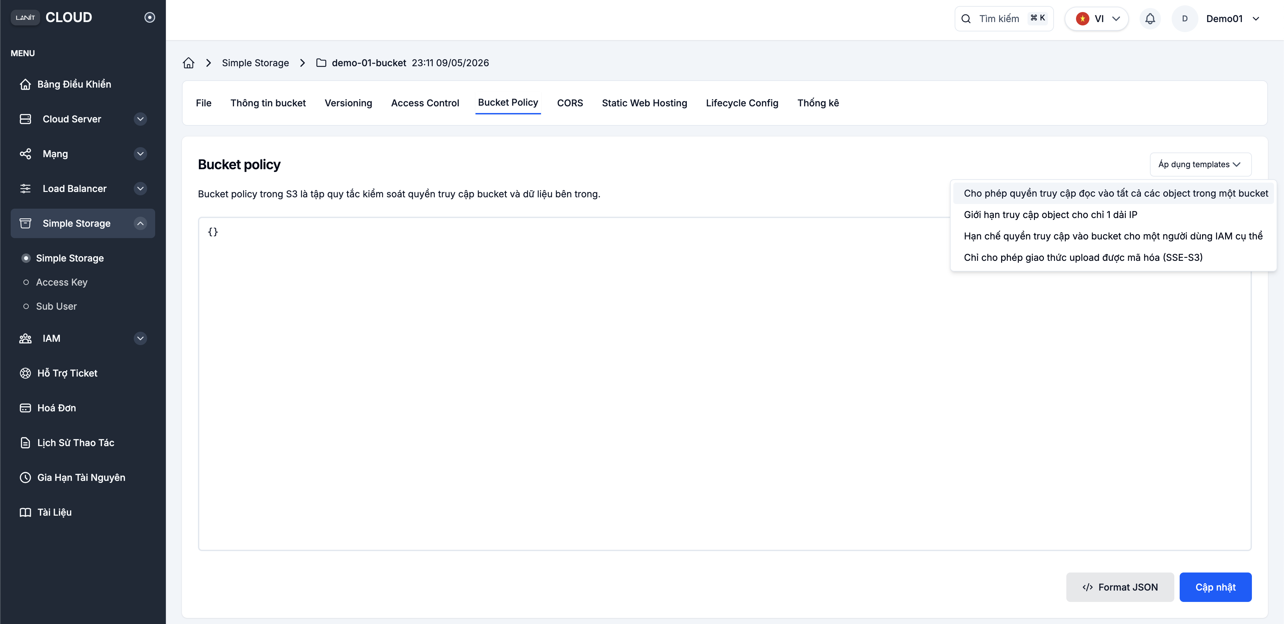This screenshot has height=624, width=1284.
Task: Choose template restricting access to IAM user
Action: [x=1113, y=236]
